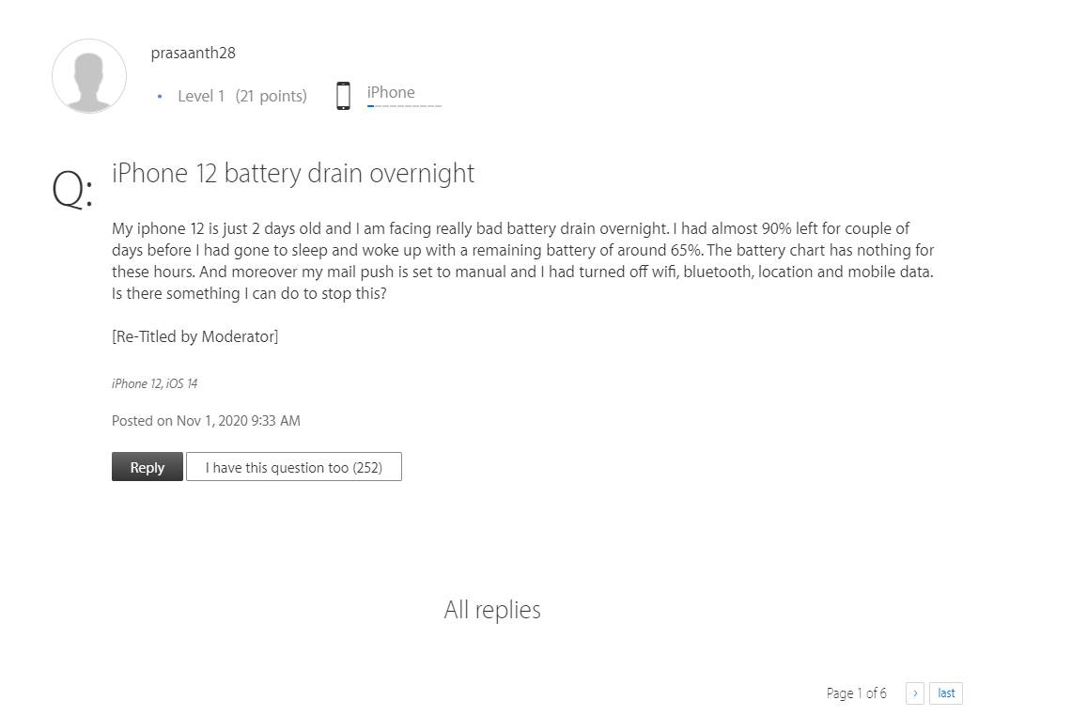Click the posted date Nov 1, 2020
The width and height of the screenshot is (1087, 716).
pyautogui.click(x=206, y=421)
